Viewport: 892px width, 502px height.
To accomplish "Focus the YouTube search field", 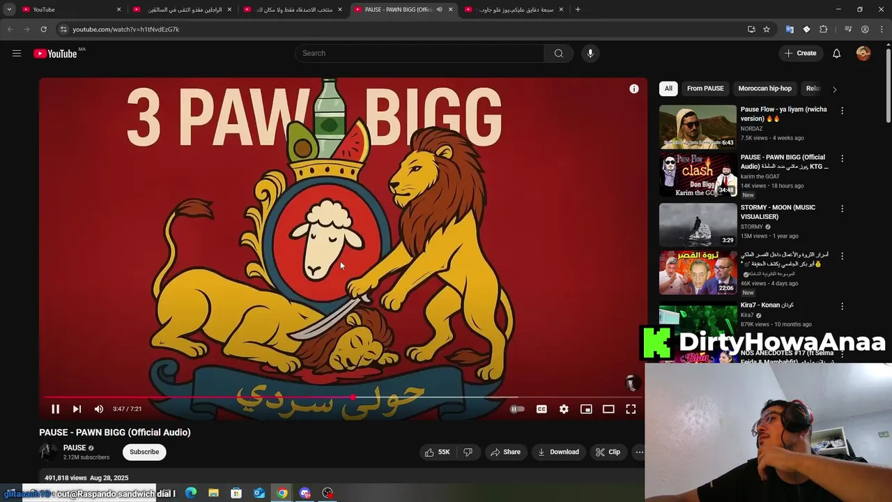I will [x=420, y=53].
